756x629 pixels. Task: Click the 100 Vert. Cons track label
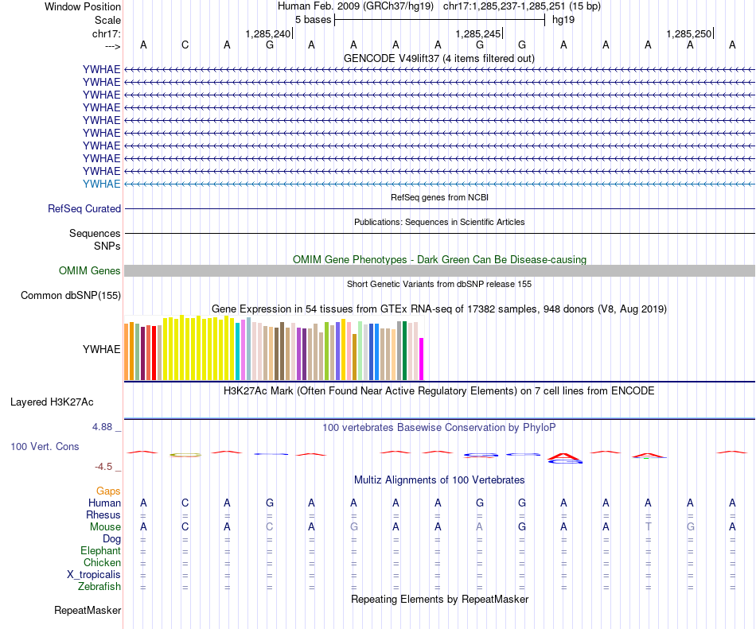click(45, 446)
